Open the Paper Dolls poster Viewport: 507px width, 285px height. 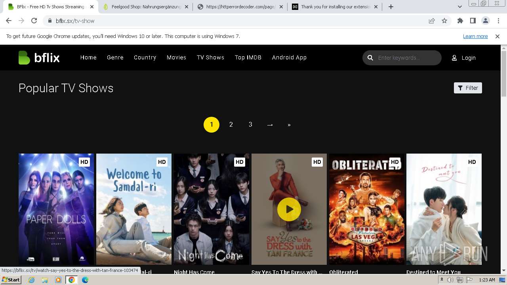[x=56, y=209]
